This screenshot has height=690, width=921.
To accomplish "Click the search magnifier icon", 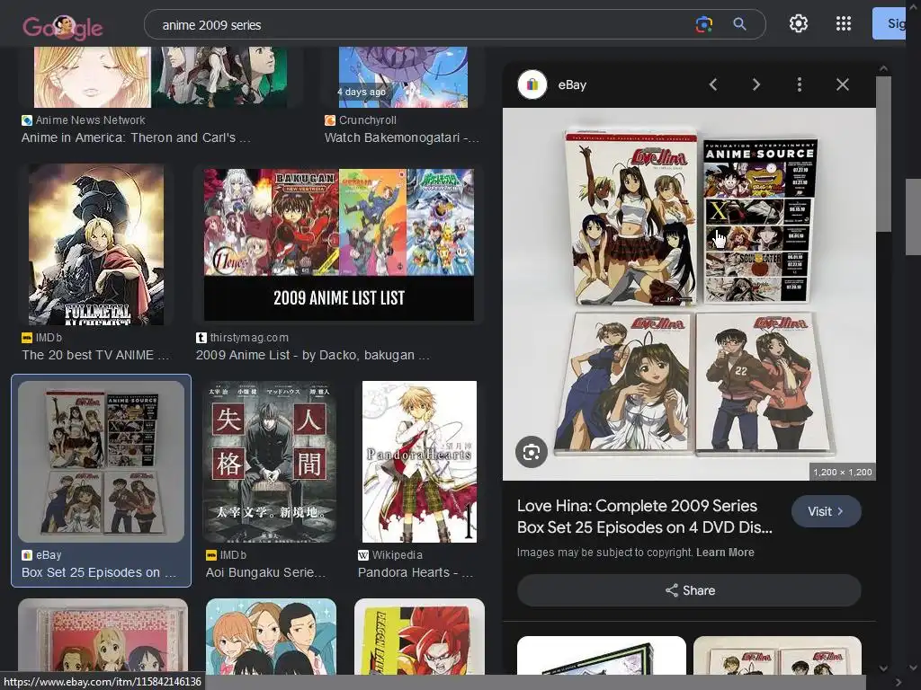I will coord(739,24).
